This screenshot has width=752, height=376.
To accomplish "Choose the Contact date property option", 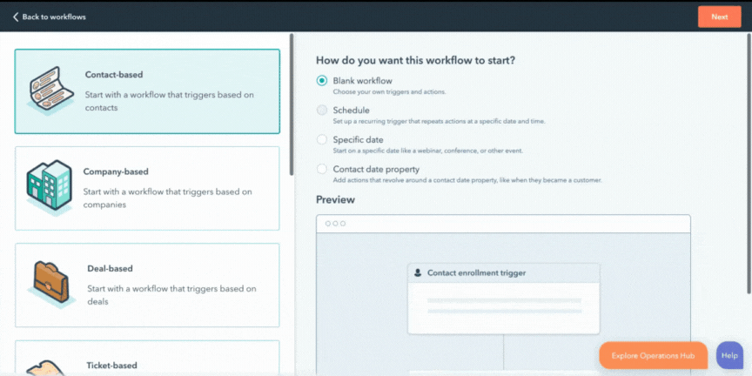I will (x=322, y=169).
